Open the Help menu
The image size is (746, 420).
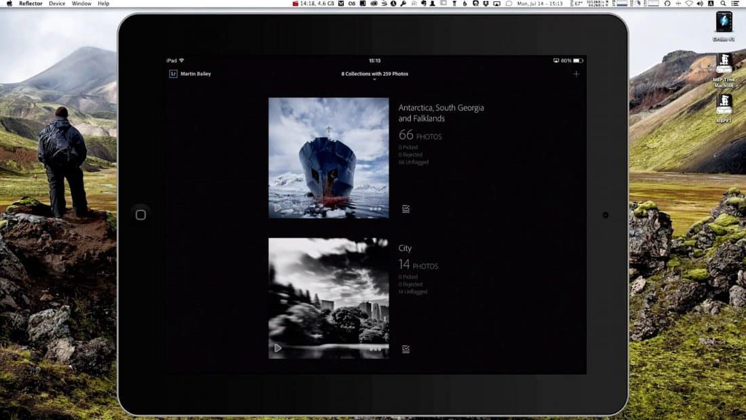click(x=103, y=4)
